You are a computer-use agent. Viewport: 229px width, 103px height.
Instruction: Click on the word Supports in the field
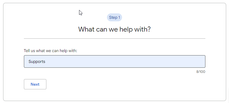37,62
